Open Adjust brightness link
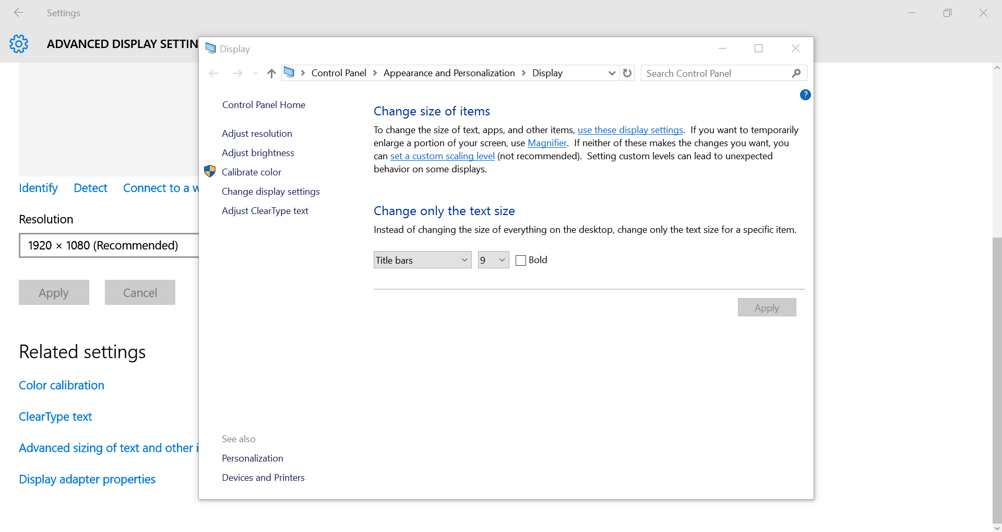This screenshot has height=532, width=1002. pos(258,153)
